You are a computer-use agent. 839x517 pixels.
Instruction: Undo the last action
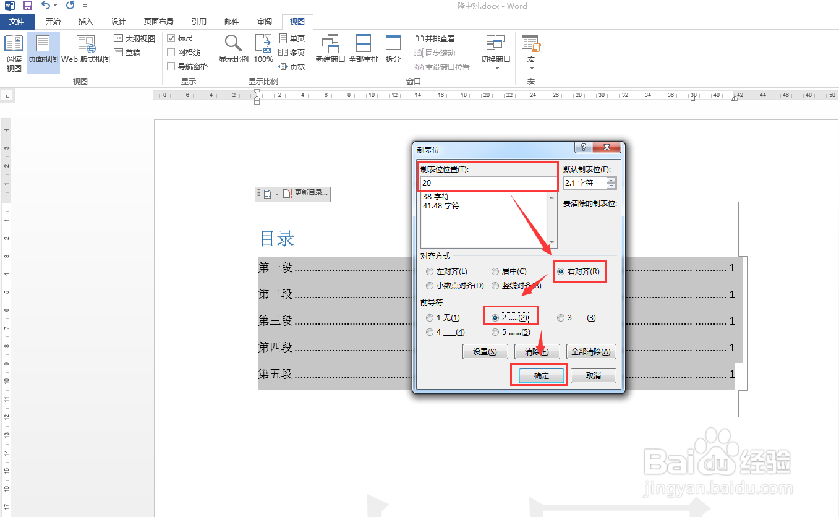pos(45,6)
